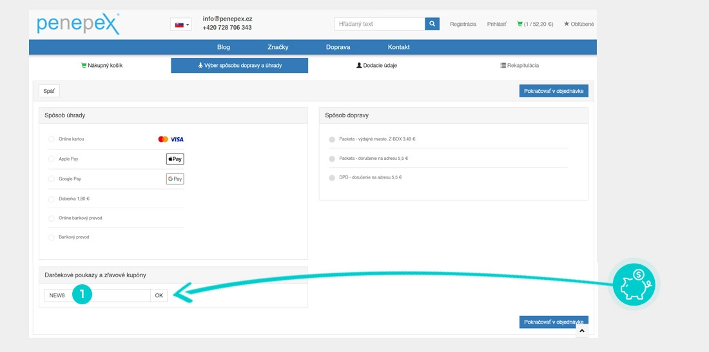Click the coupon code field with NEW8

click(x=97, y=295)
